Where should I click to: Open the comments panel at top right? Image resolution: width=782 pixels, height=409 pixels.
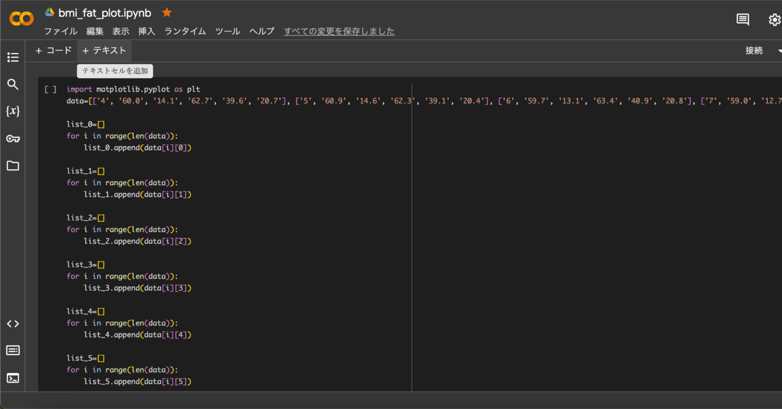pos(742,20)
